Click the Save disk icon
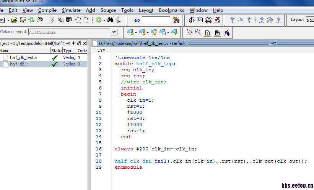This screenshot has width=314, height=190. coord(23,20)
